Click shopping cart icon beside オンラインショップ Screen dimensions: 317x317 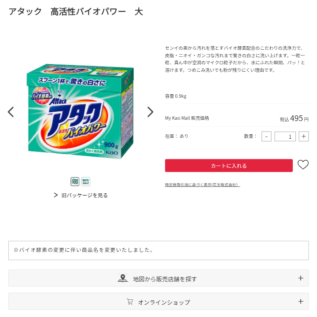[x=130, y=302]
